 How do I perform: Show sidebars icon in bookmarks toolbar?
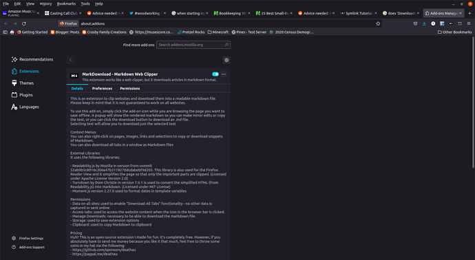(5, 32)
